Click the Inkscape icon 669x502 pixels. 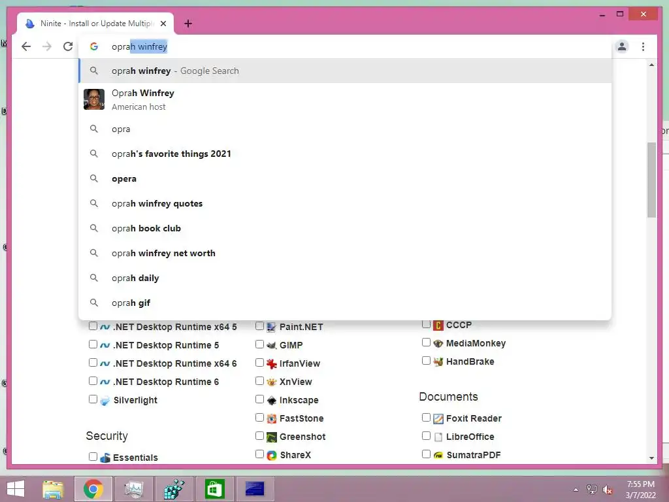click(x=271, y=401)
